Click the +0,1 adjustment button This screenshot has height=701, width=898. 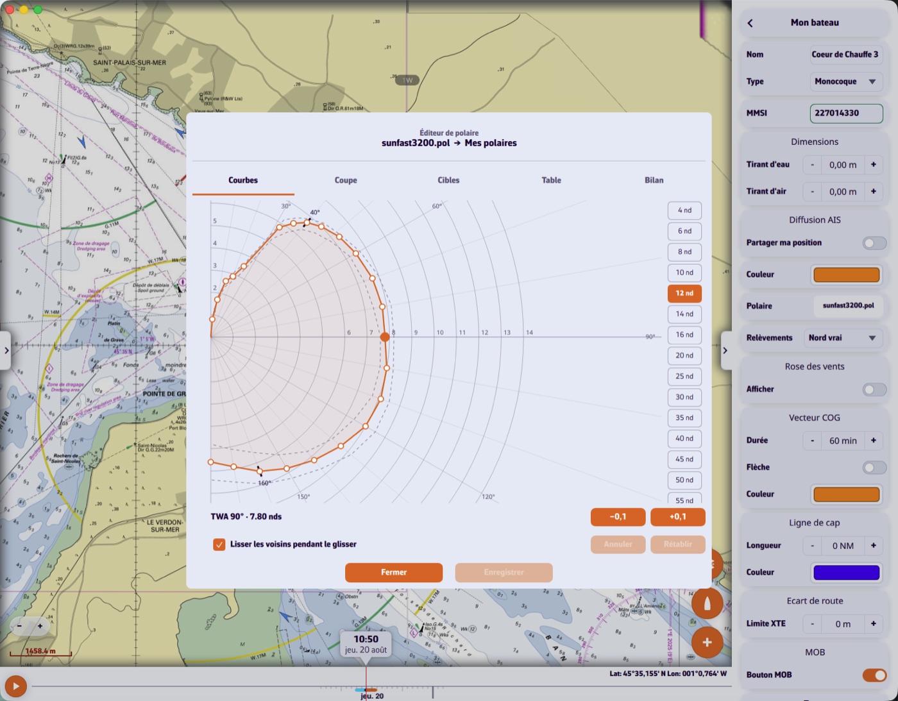pyautogui.click(x=678, y=517)
